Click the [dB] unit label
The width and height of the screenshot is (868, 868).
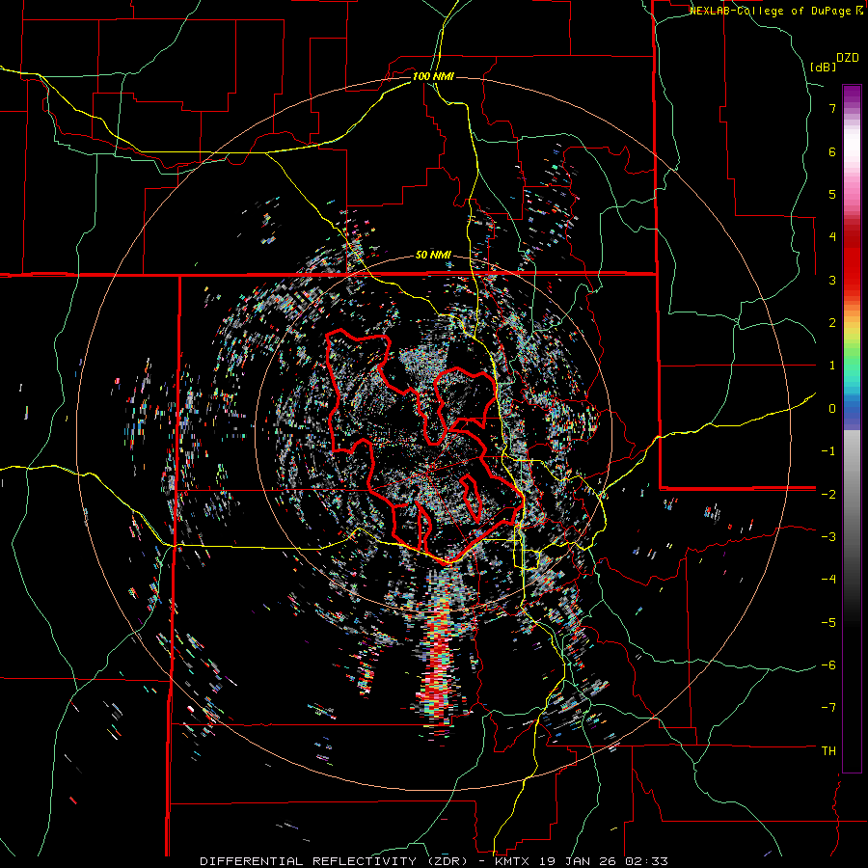(823, 67)
